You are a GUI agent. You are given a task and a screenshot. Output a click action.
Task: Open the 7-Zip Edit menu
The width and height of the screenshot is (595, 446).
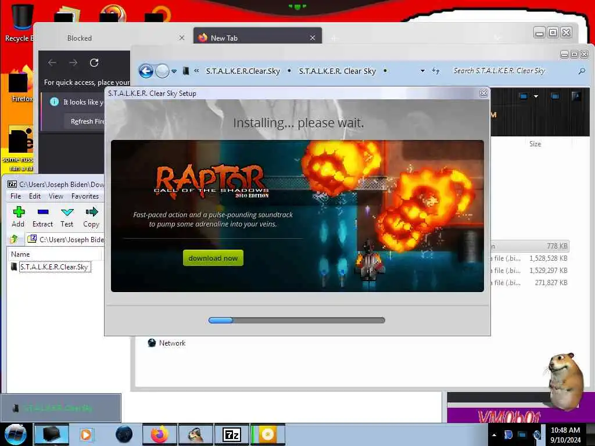pyautogui.click(x=34, y=196)
